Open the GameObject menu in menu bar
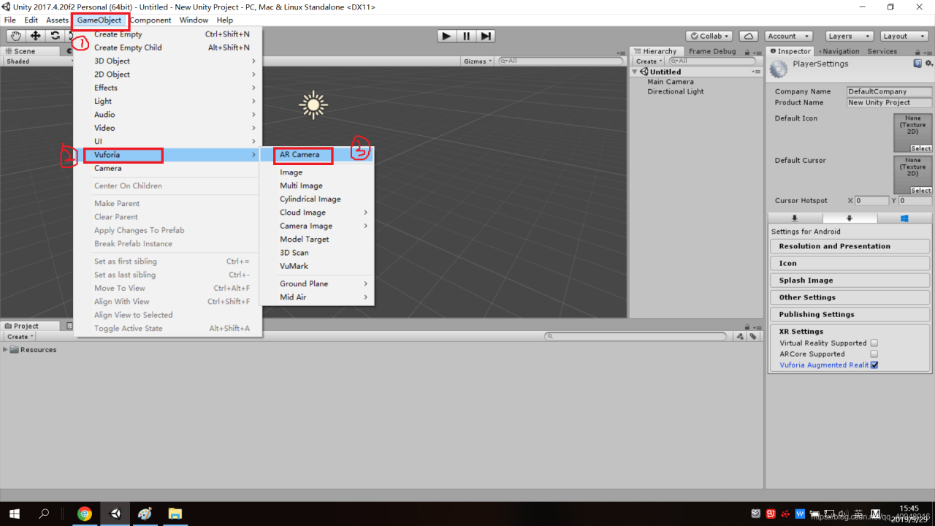Screen dimensions: 935x526 (x=99, y=20)
